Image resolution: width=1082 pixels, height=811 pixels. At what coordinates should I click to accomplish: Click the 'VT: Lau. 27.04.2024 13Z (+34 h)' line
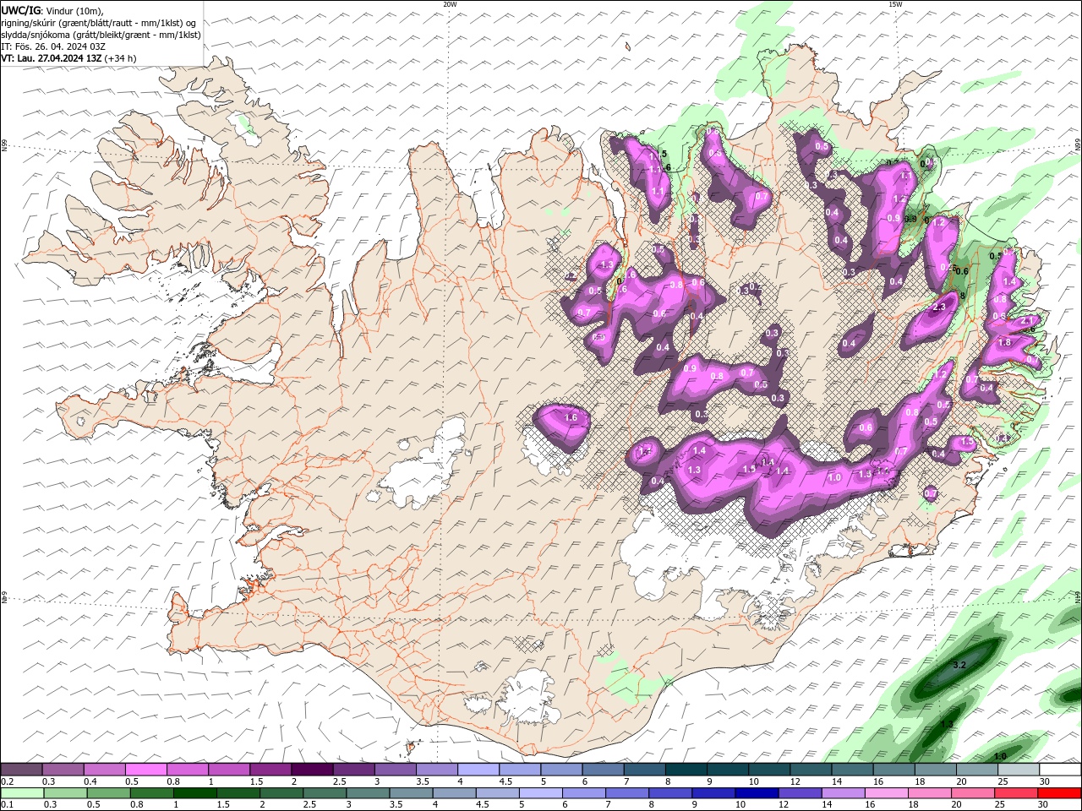[x=68, y=58]
